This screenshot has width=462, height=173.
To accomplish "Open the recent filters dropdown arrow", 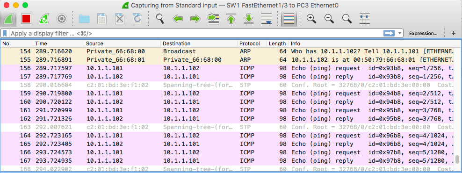I will coord(399,33).
